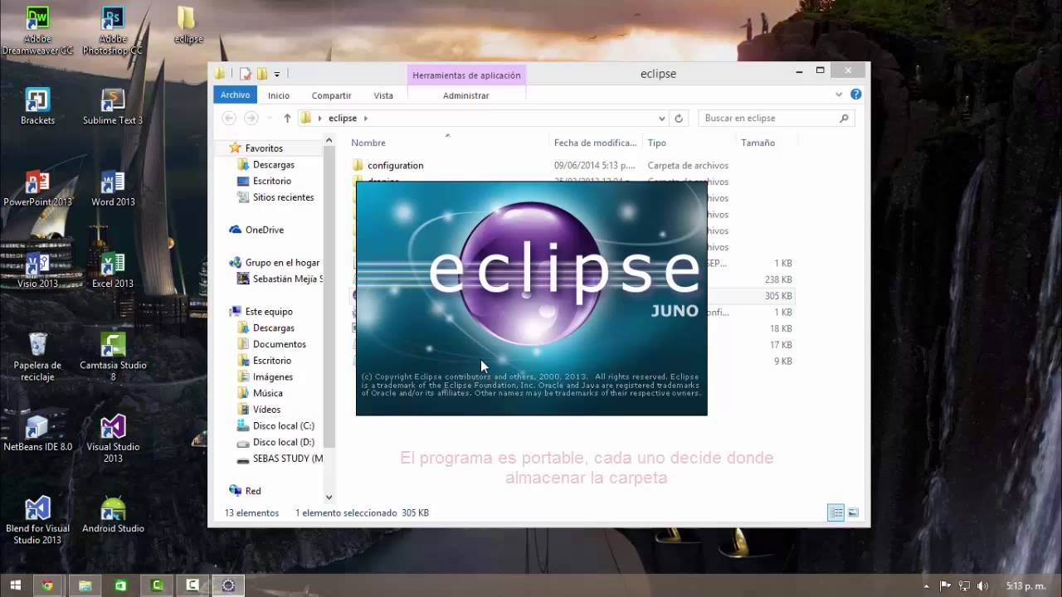Image resolution: width=1062 pixels, height=597 pixels.
Task: Switch to the Inicio ribbon tab
Action: coord(279,95)
